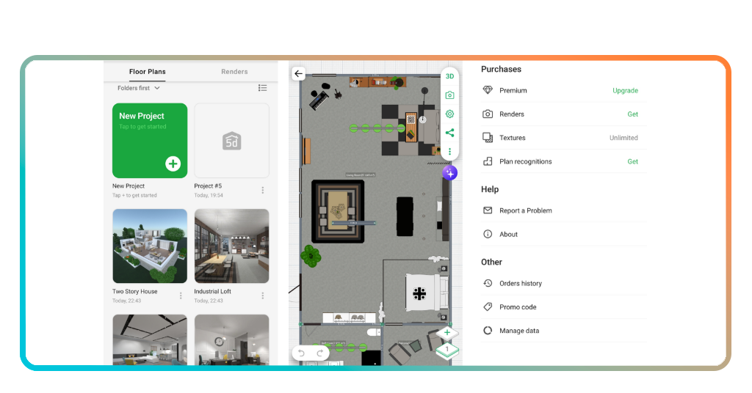Select the piano keyboard in floor plan

[x=319, y=101]
